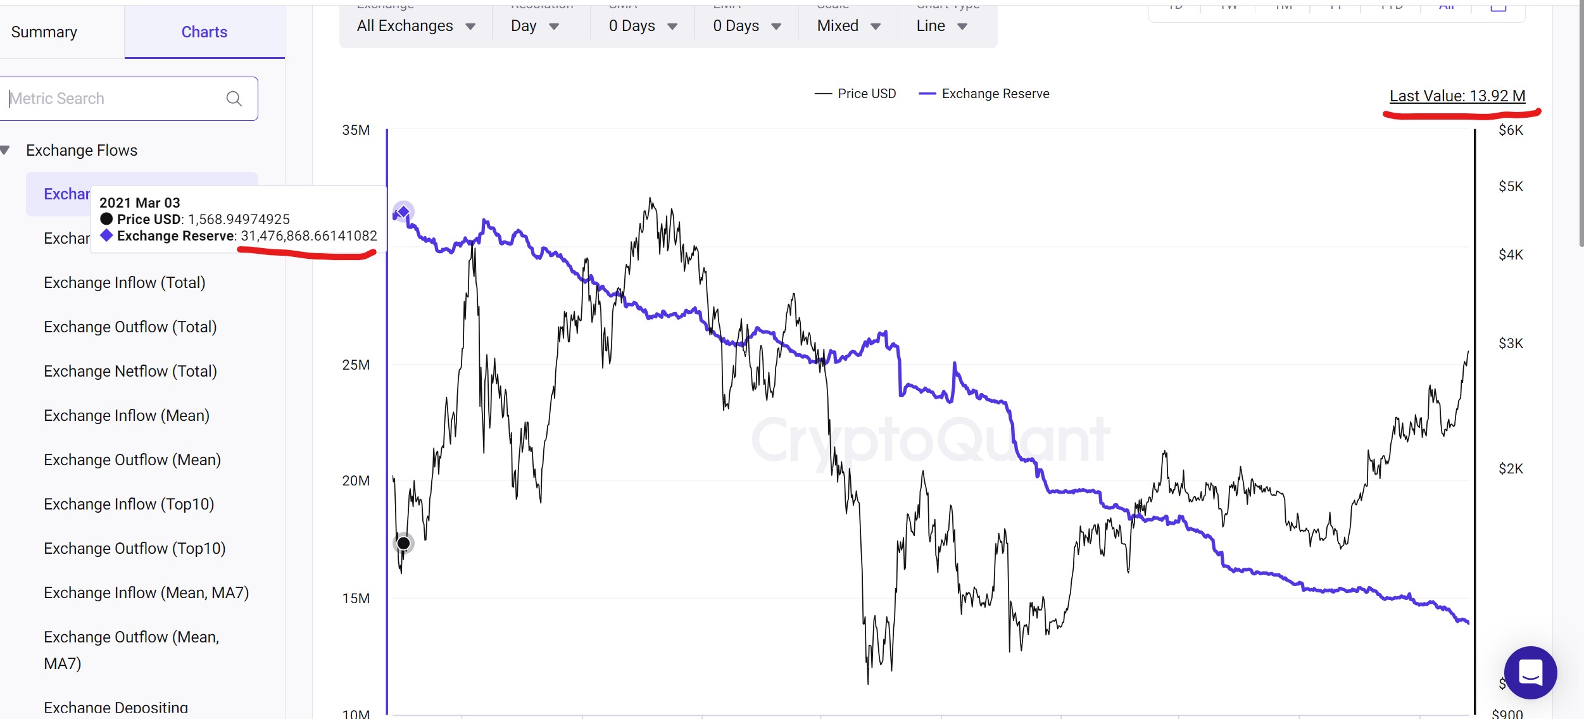Viewport: 1584px width, 719px height.
Task: Open the Day resolution dropdown
Action: pos(535,26)
